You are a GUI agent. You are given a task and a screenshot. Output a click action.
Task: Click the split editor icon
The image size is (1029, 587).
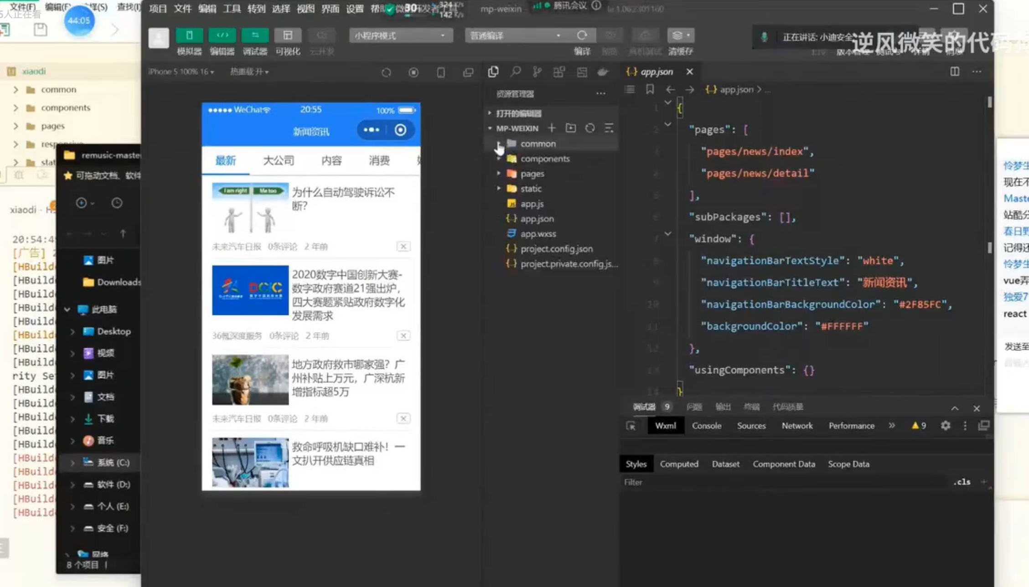pos(955,72)
